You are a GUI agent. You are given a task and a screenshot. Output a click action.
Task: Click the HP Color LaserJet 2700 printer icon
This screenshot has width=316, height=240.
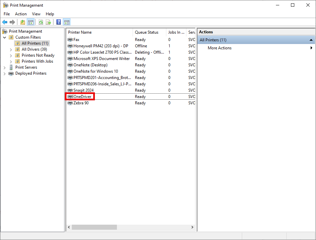coord(70,52)
